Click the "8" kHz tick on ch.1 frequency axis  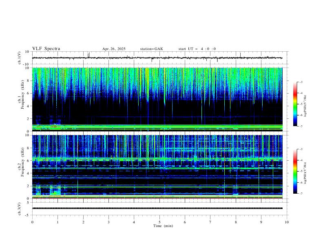[x=29, y=81]
